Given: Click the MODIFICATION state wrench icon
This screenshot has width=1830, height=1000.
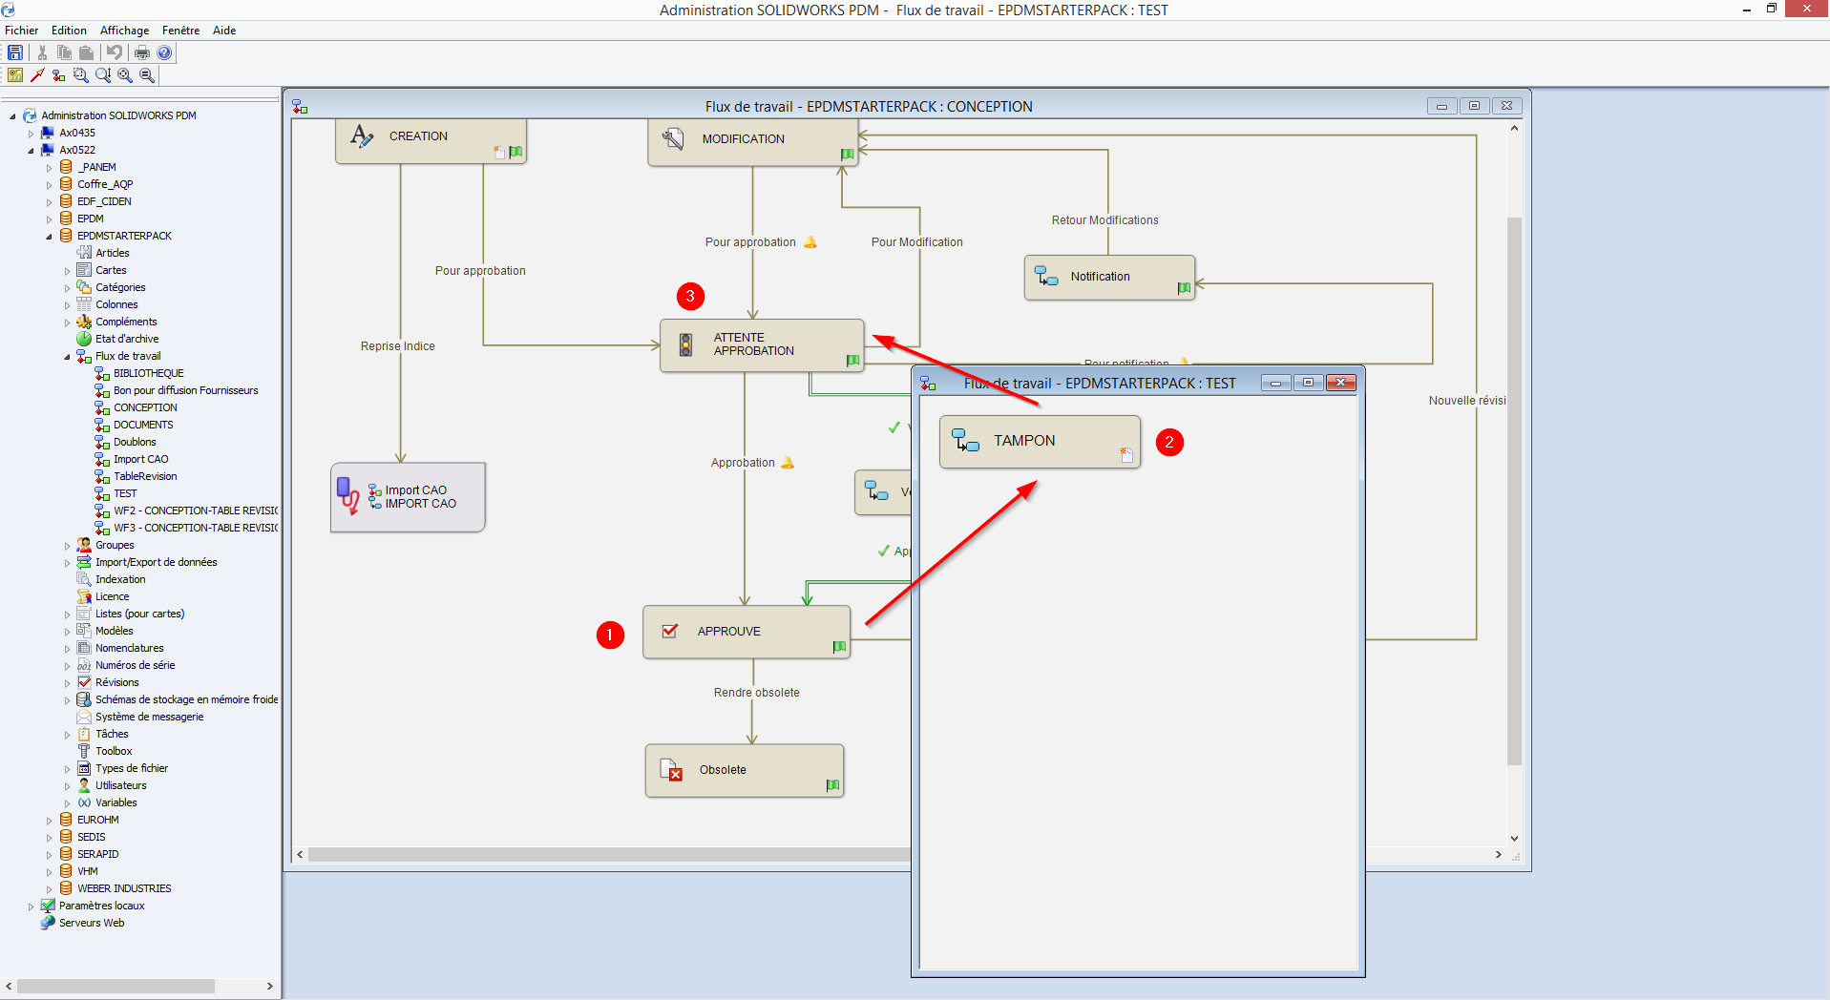Looking at the screenshot, I should (x=673, y=139).
